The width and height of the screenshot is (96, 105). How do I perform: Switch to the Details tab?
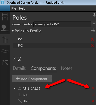pyautogui.click(x=19, y=68)
